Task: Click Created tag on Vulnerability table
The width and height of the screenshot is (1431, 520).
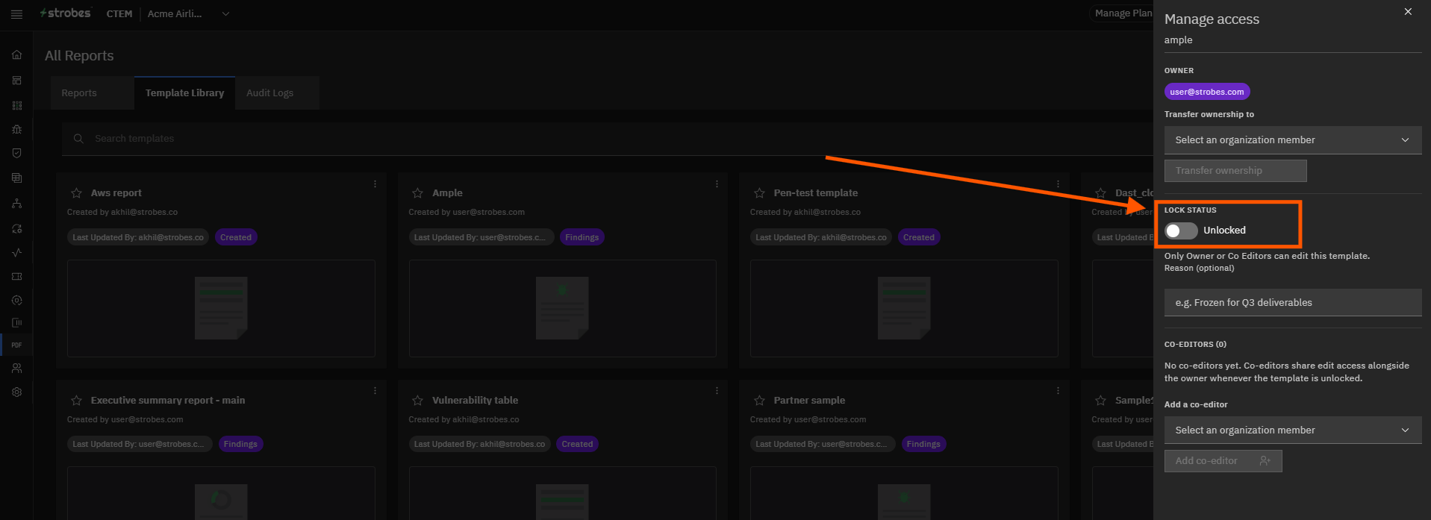Action: pos(577,445)
